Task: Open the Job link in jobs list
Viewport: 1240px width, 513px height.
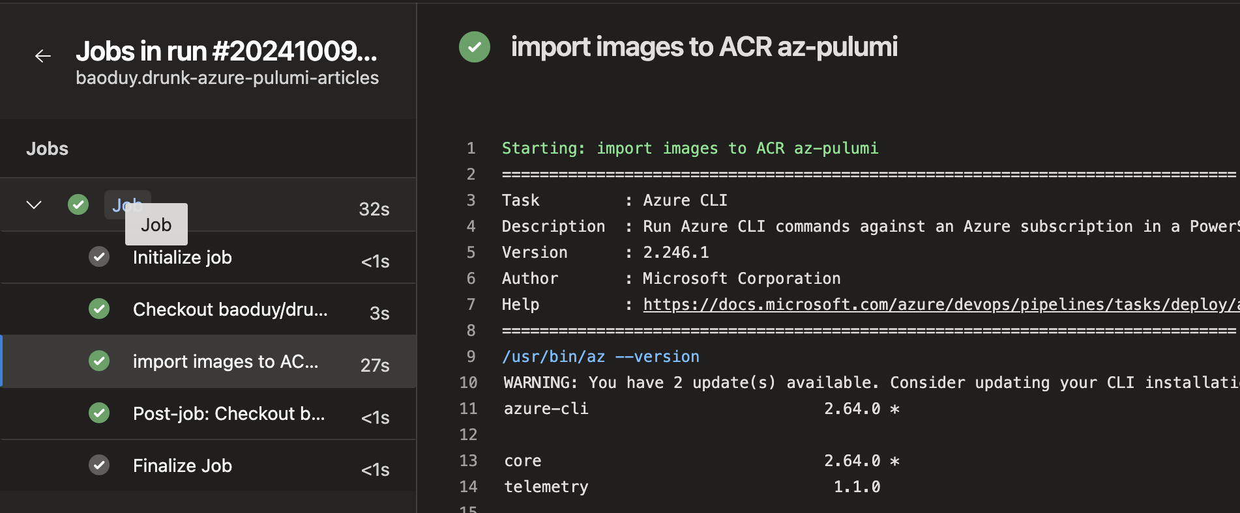Action: [x=128, y=204]
